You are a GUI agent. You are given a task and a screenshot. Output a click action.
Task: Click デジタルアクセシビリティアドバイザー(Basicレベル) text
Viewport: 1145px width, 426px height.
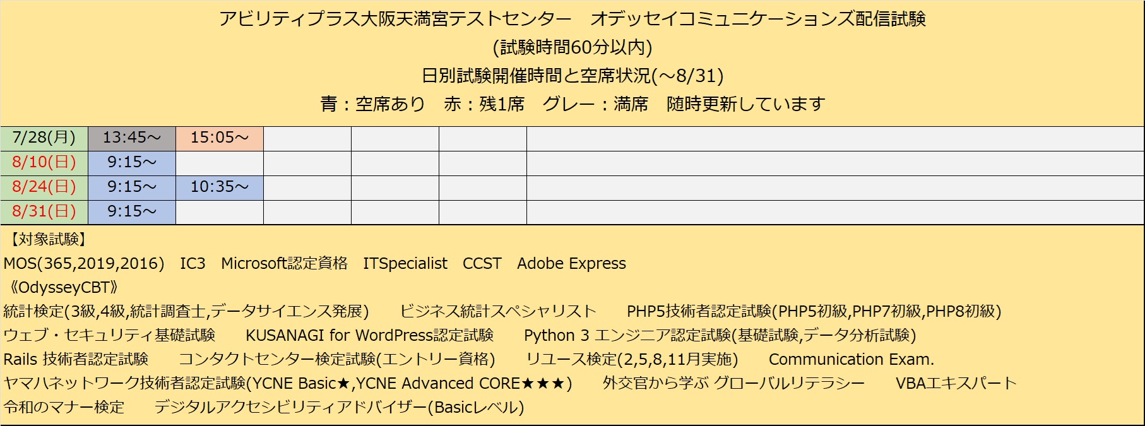[x=340, y=408]
